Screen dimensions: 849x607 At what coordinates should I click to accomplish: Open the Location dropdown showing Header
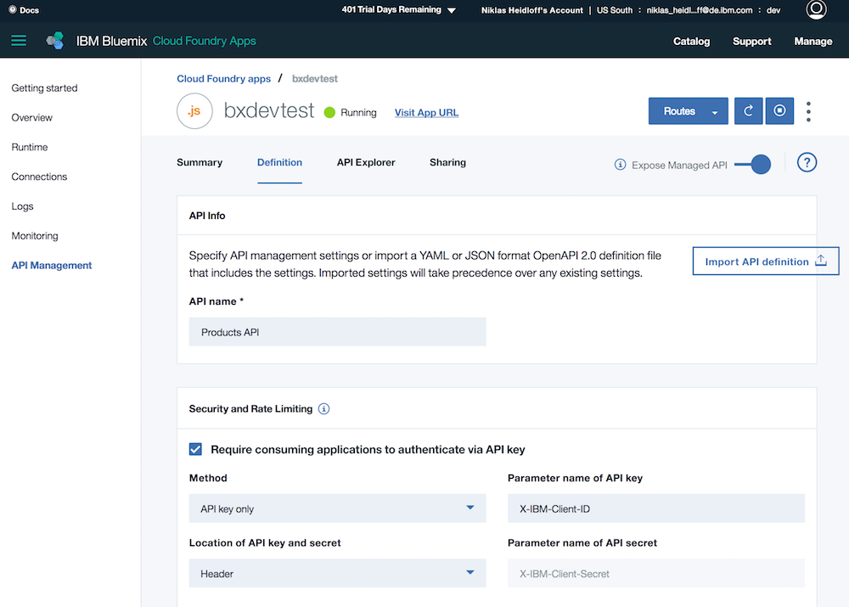coord(337,573)
